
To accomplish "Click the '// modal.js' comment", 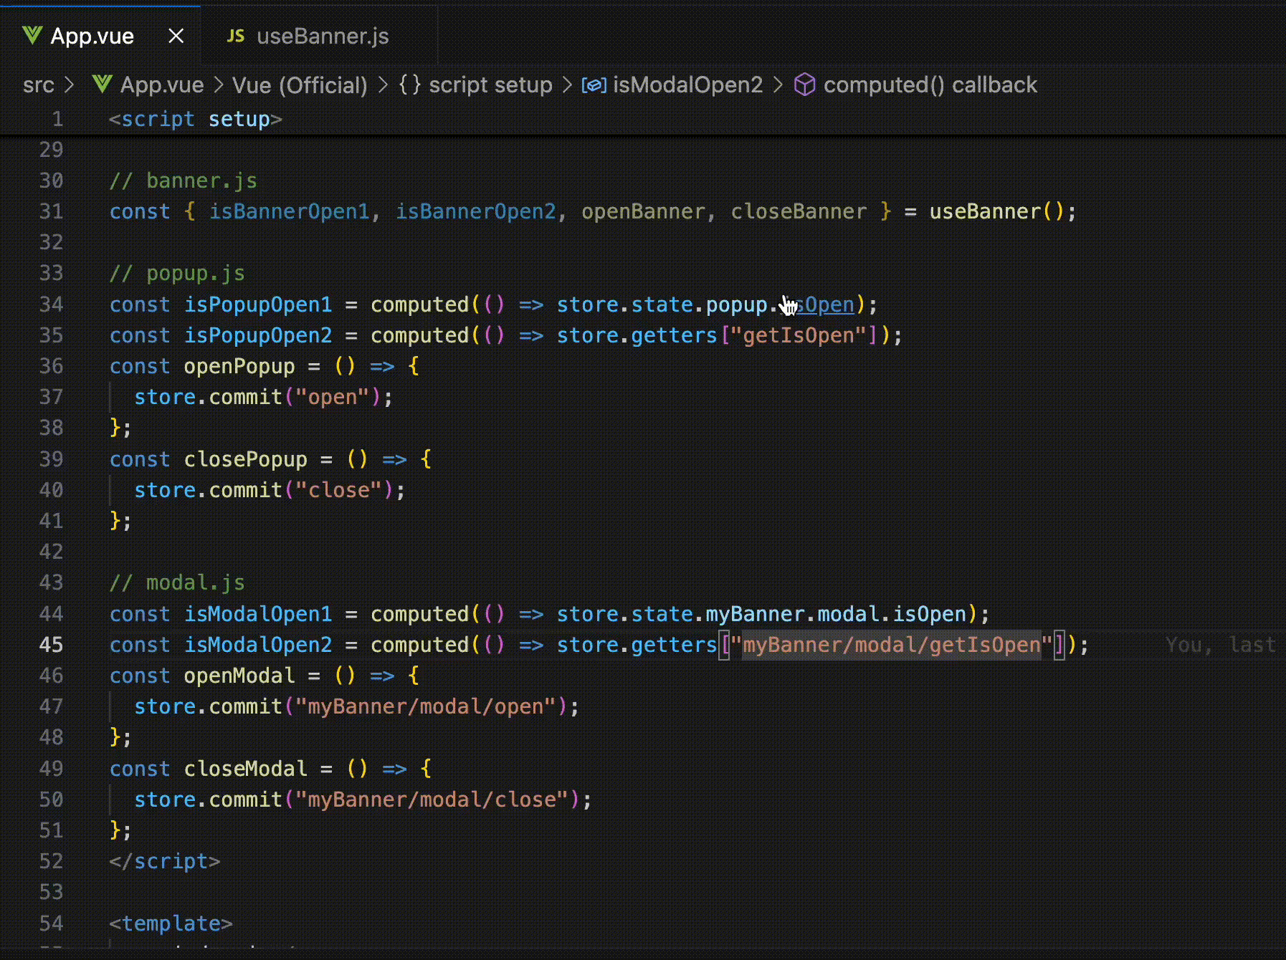I will point(177,582).
